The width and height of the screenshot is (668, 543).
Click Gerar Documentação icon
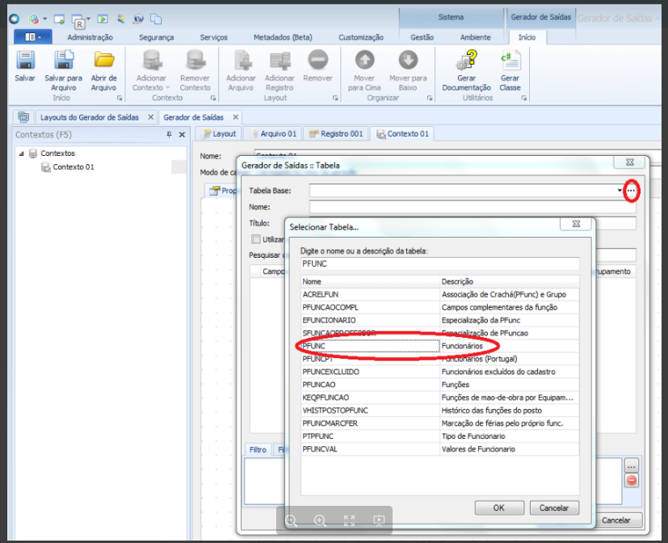coord(467,60)
